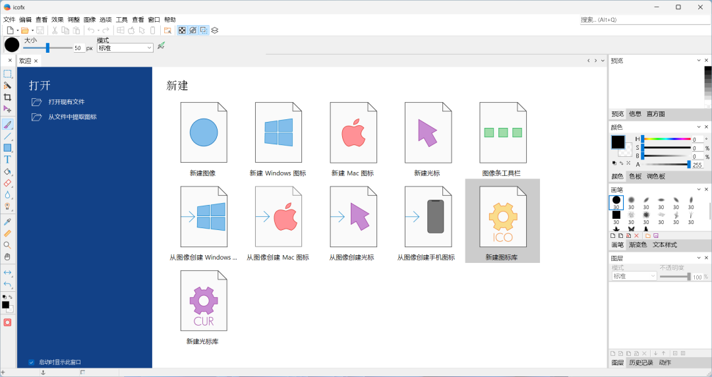
Task: Open the Tools menu (工具)
Action: click(122, 20)
